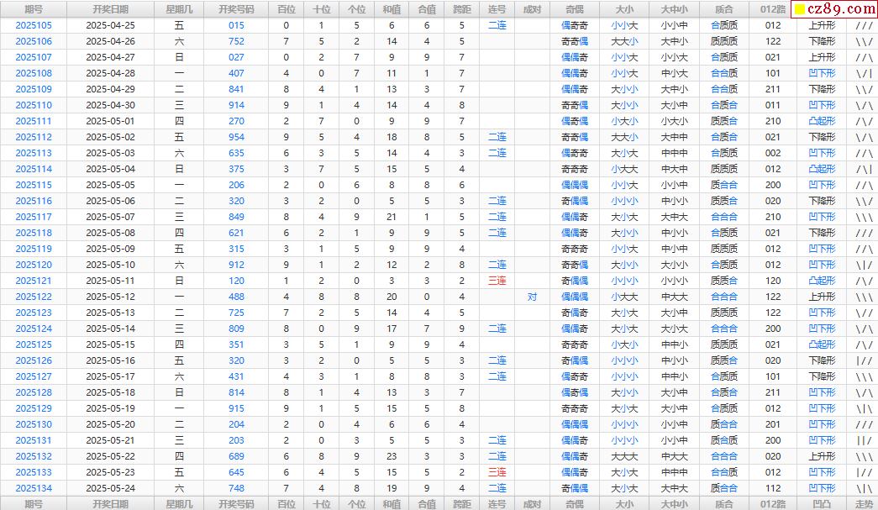Click winning number 015 link
Screen dimensions: 878x510
(x=236, y=25)
